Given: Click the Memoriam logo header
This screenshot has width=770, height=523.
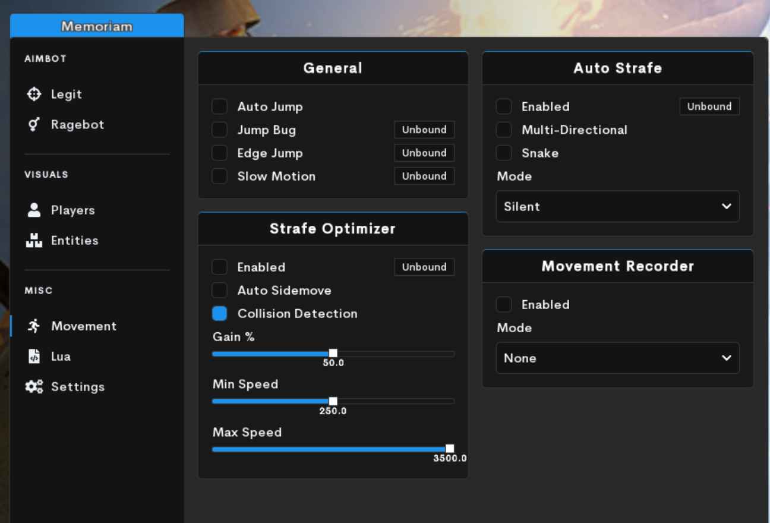Looking at the screenshot, I should [97, 26].
